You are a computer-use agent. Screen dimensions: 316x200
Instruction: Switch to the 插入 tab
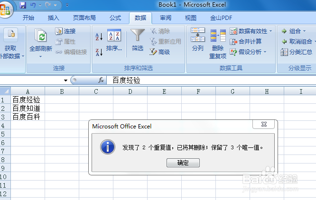point(54,18)
